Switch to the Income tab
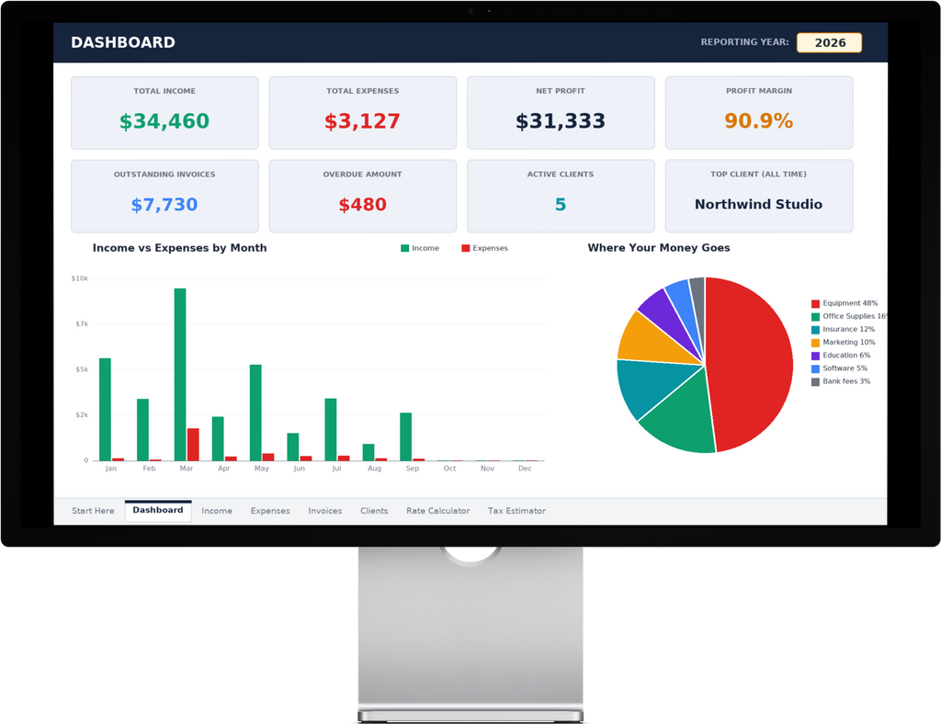The image size is (941, 724). tap(217, 511)
